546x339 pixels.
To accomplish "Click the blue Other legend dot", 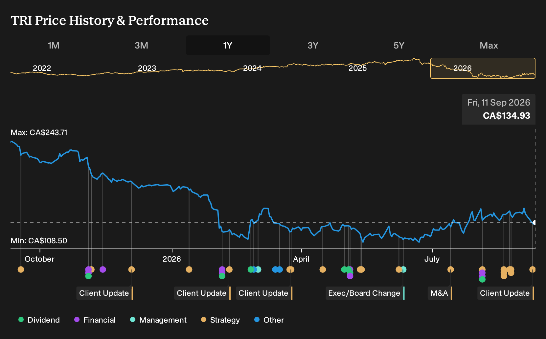I will (257, 319).
